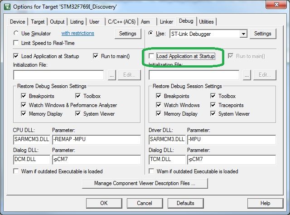The width and height of the screenshot is (290, 215).
Task: Click the debugger -MPU parameter field
Action: pos(232,140)
